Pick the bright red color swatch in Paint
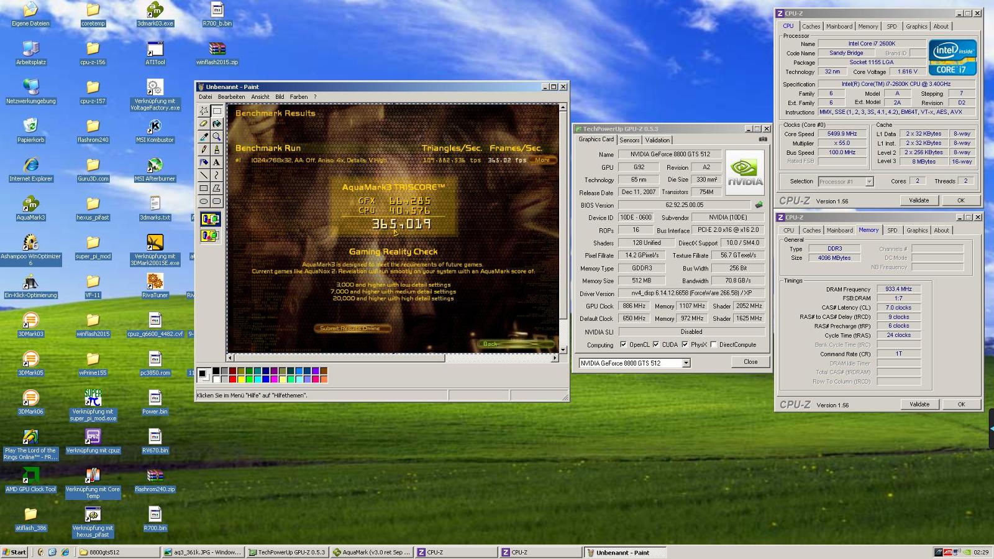 (x=232, y=379)
